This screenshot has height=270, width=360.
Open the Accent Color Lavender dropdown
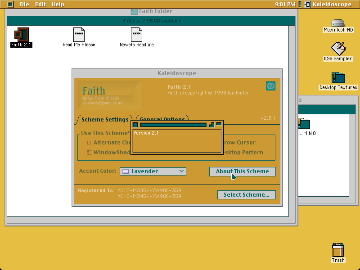[153, 171]
